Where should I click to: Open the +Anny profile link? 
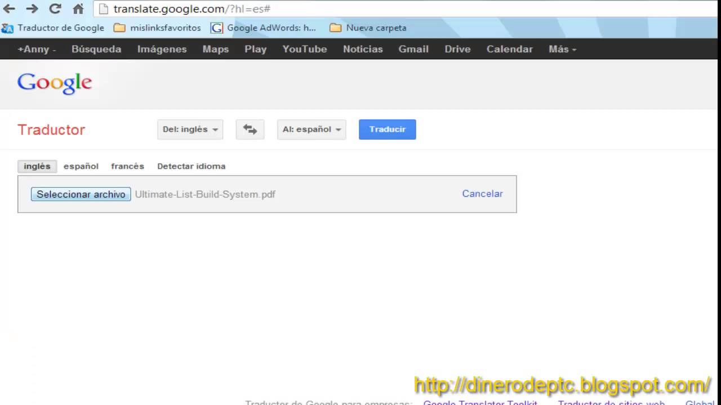(x=37, y=49)
